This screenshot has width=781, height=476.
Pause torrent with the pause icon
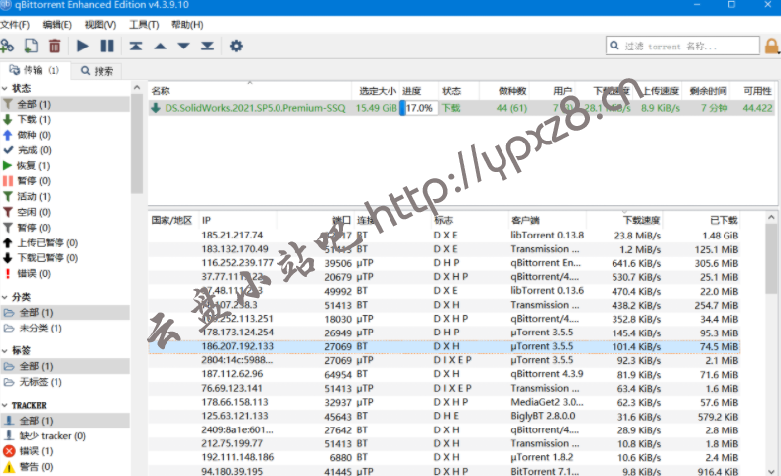tap(107, 46)
